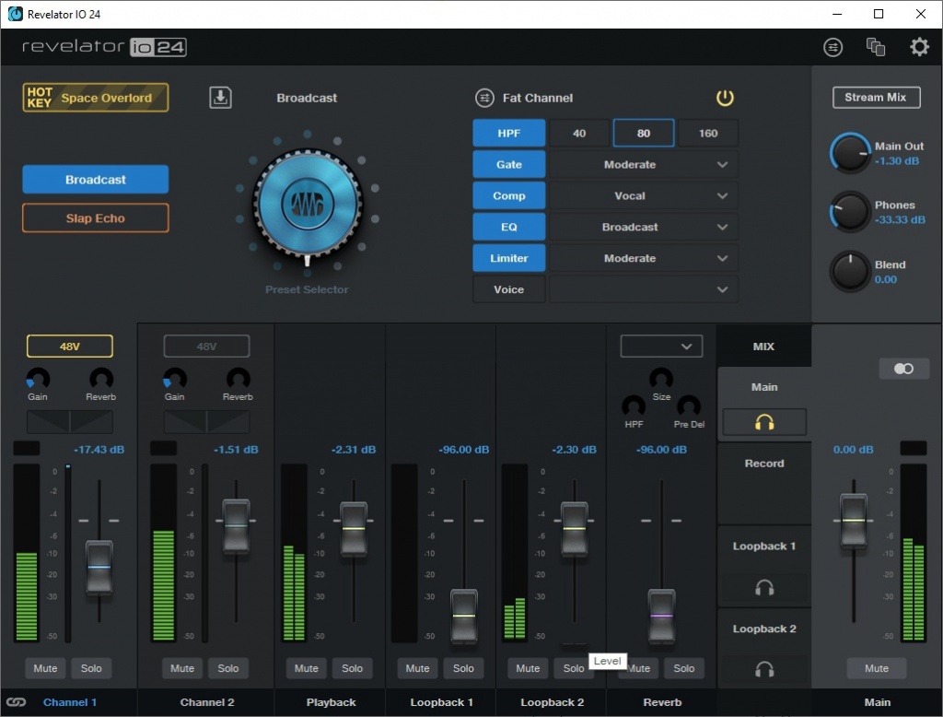Click the scenes copy icon in header
Screen dimensions: 943x717
(x=876, y=47)
